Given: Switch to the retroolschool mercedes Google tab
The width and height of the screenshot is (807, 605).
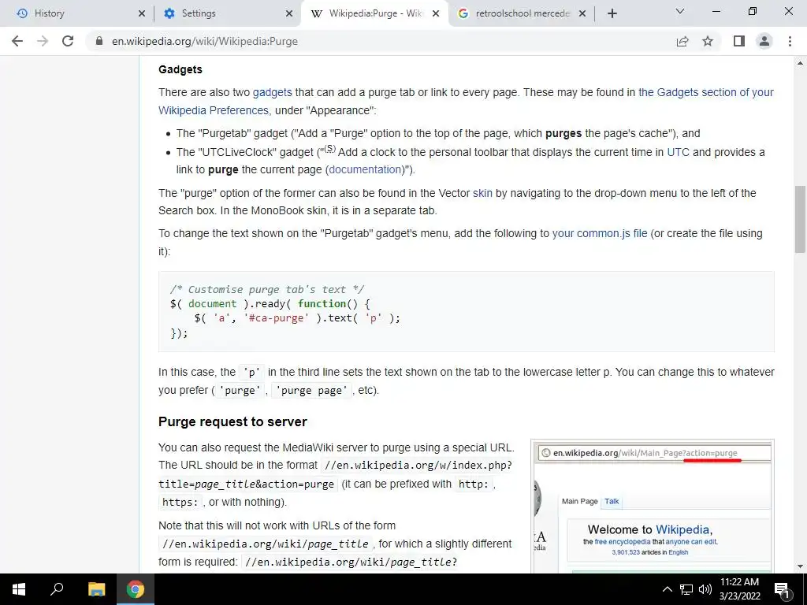Looking at the screenshot, I should pos(521,13).
